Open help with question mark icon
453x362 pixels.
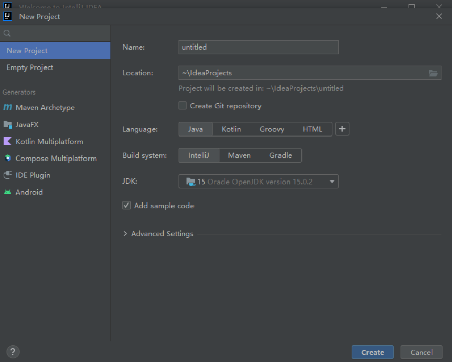[x=13, y=352]
